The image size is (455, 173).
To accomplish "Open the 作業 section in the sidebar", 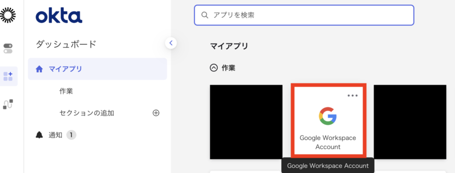I will pyautogui.click(x=66, y=91).
